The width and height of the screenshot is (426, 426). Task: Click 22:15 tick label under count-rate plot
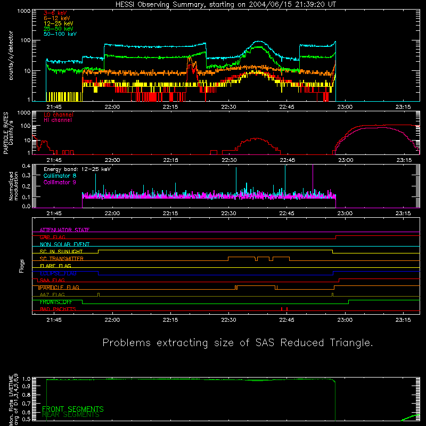point(170,107)
